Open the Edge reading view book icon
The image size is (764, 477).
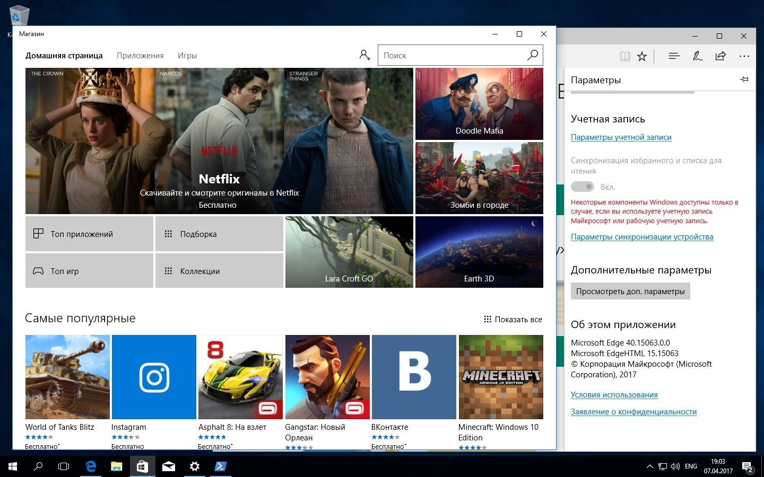click(x=625, y=56)
